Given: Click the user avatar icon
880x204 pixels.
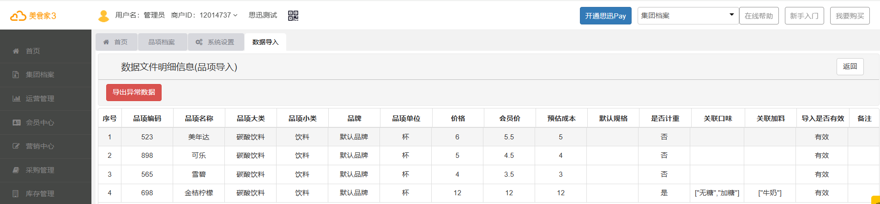Looking at the screenshot, I should pyautogui.click(x=103, y=16).
